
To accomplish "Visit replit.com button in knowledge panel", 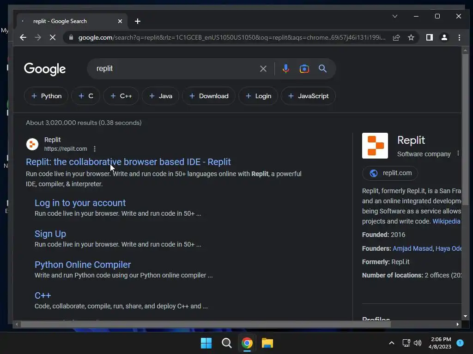I will click(x=390, y=173).
